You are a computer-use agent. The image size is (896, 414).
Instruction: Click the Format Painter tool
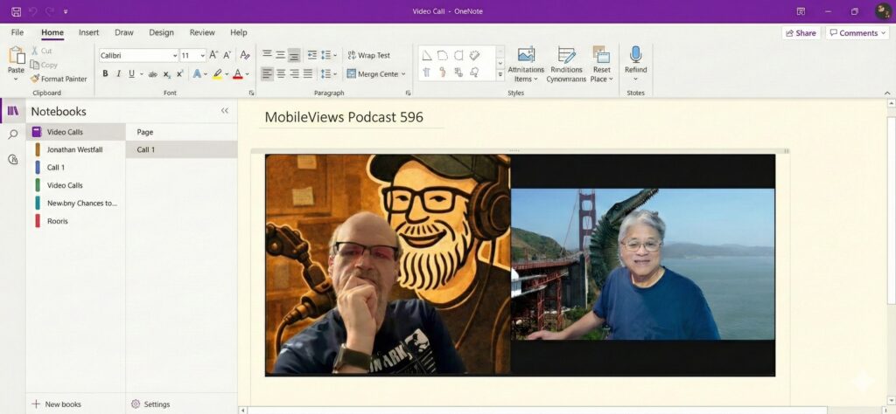pos(59,79)
